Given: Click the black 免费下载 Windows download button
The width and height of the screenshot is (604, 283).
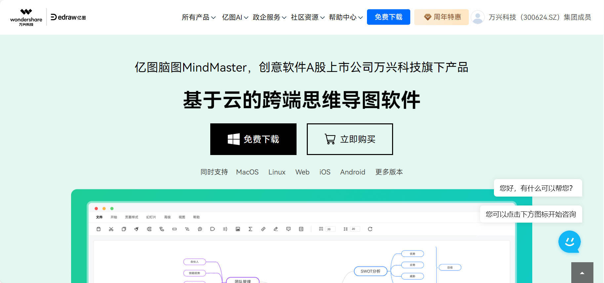Looking at the screenshot, I should pyautogui.click(x=253, y=139).
